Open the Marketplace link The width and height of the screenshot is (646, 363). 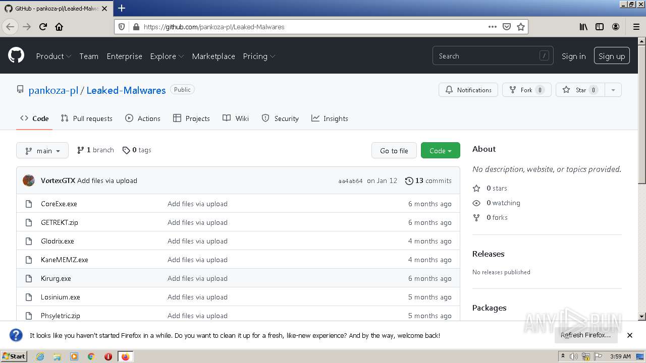213,56
